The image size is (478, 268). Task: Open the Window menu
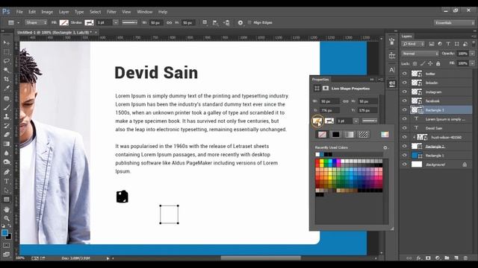pos(144,12)
